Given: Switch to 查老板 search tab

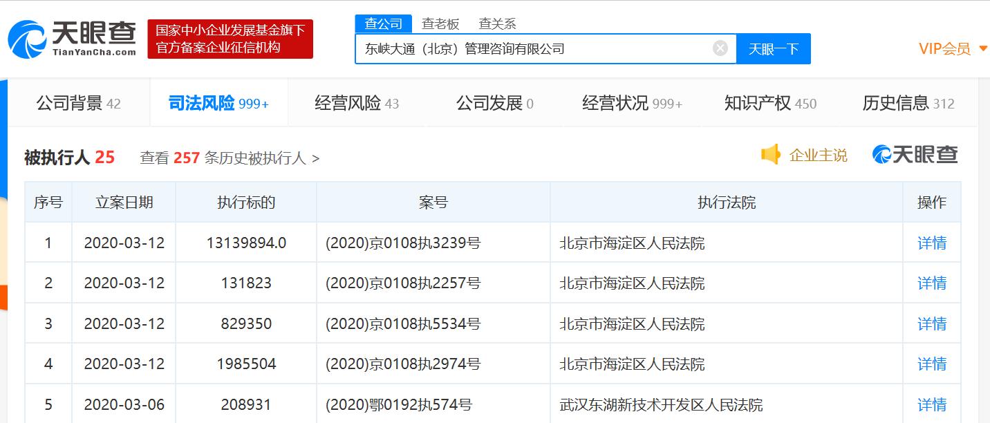Looking at the screenshot, I should pos(440,24).
